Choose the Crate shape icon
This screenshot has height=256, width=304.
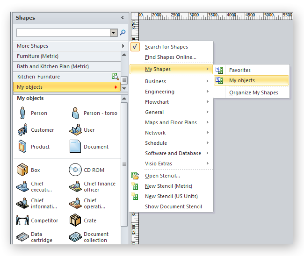tap(75, 220)
